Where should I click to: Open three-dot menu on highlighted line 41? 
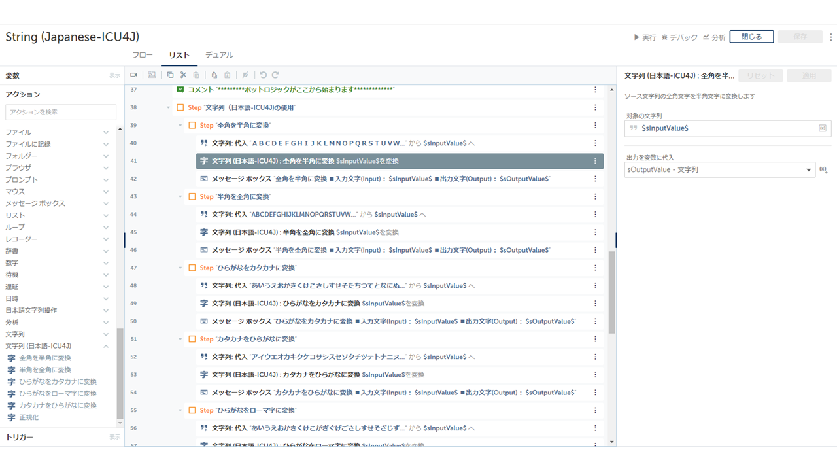click(x=595, y=161)
